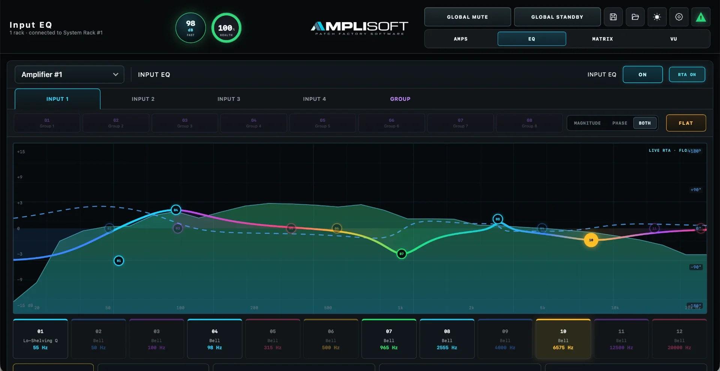
Task: Select band 04 Bell 98 Hz card
Action: (x=214, y=339)
